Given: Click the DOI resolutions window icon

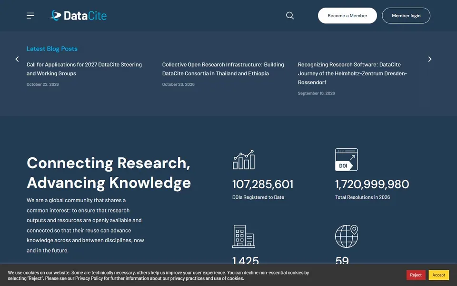Looking at the screenshot, I should pos(346,160).
